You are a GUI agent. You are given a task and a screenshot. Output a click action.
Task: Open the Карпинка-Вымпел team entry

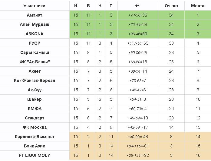pos(35,137)
